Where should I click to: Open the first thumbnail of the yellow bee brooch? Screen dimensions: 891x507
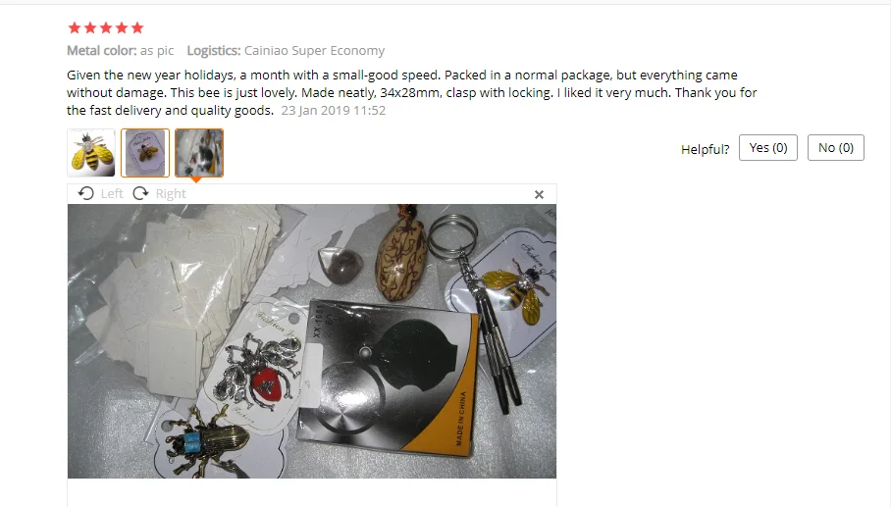point(91,153)
